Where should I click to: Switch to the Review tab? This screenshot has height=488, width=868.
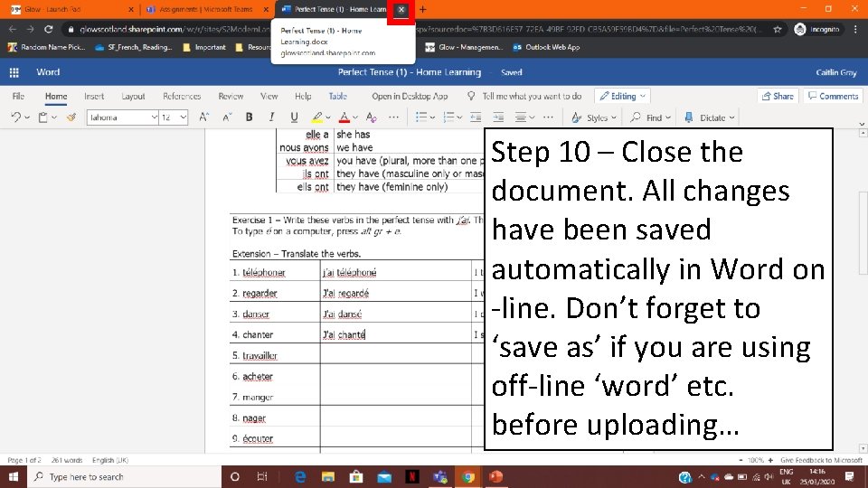pos(231,97)
